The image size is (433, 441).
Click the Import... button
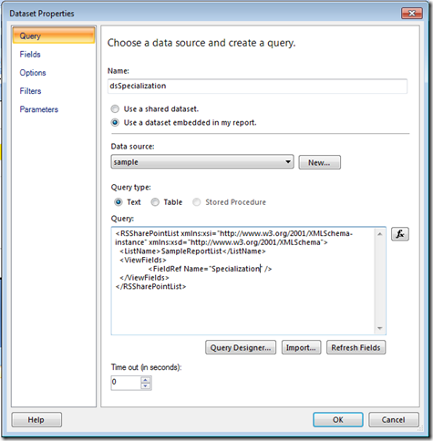[301, 347]
